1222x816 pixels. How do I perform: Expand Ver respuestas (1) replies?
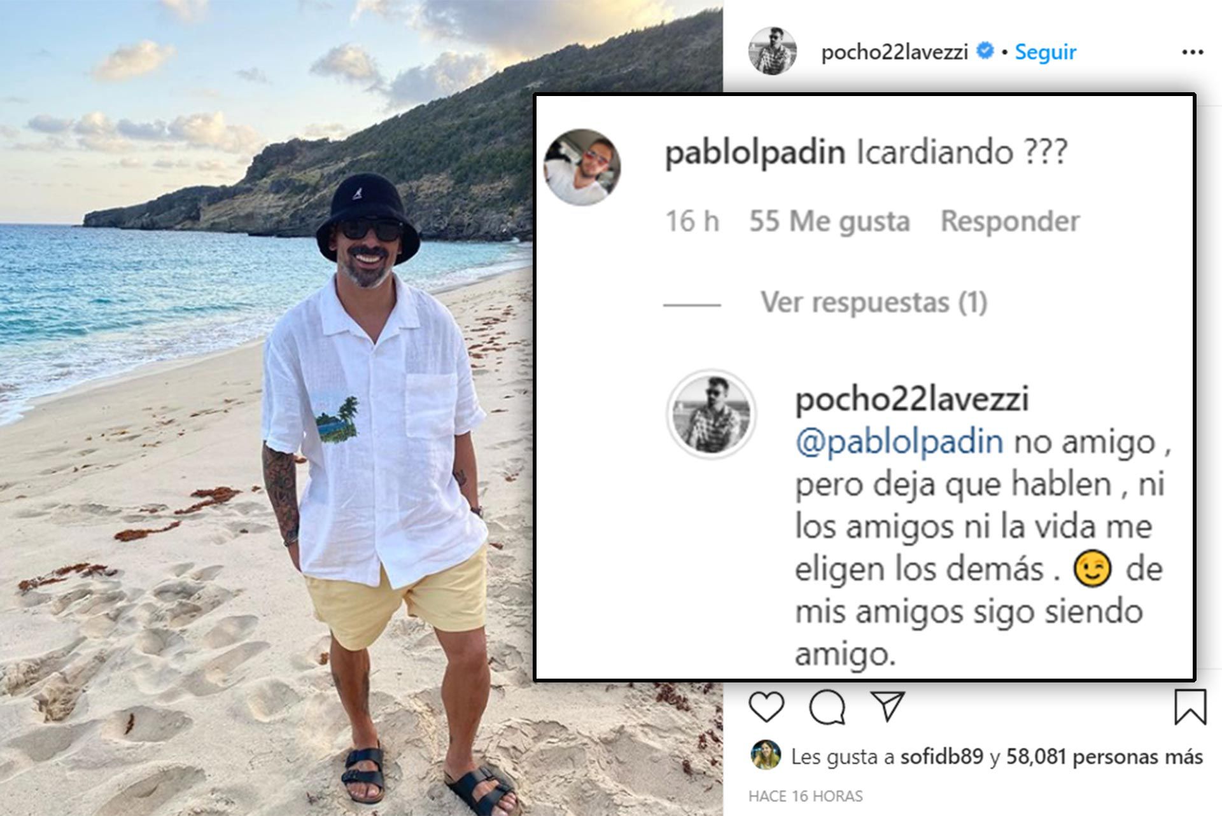click(874, 303)
